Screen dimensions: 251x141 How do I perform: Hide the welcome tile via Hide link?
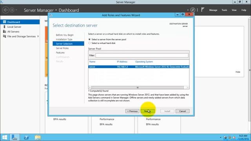(x=238, y=72)
